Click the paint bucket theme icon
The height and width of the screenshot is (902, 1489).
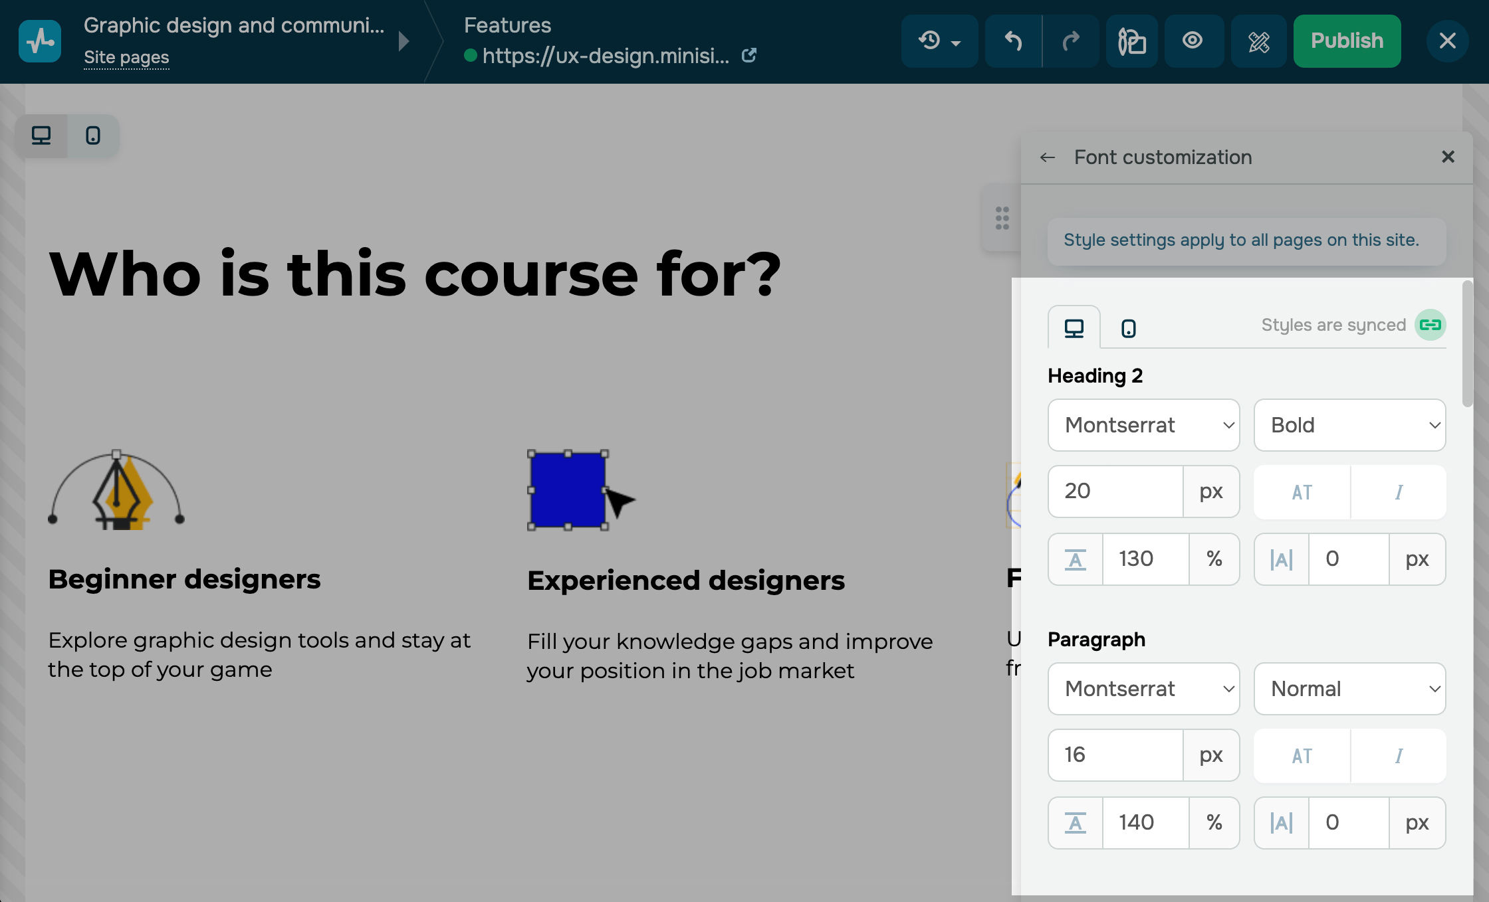pos(1132,41)
